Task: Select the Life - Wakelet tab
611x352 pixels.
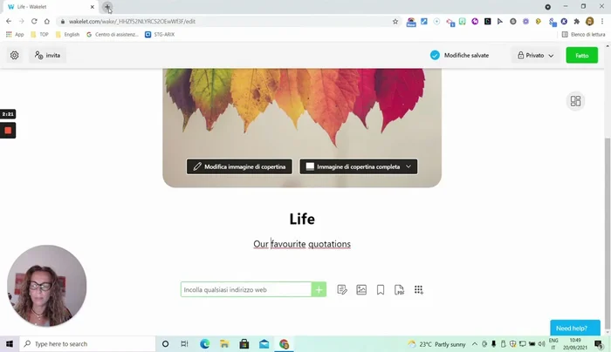Action: click(x=51, y=7)
